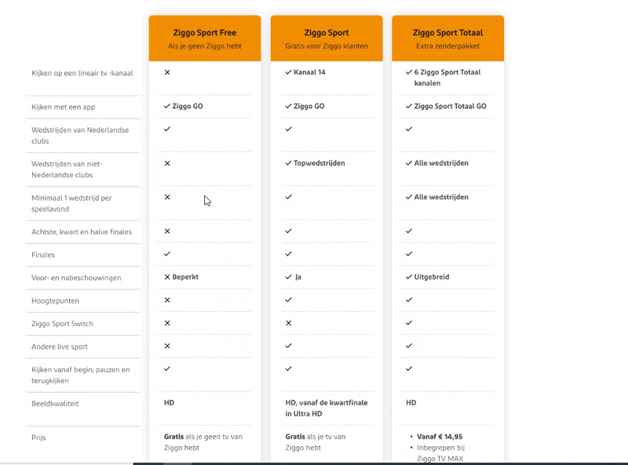Click the Ziggo GO text in the Free column
The image size is (628, 465).
[x=188, y=106]
